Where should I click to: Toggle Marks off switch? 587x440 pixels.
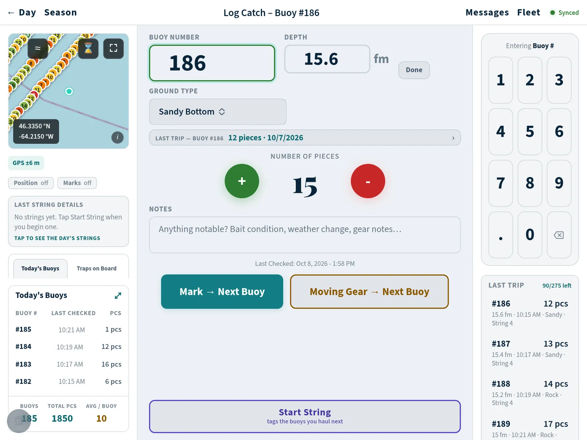pos(77,183)
